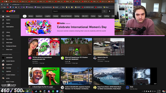Open the Redeems bookmark
The image size is (166, 93).
pos(38,7)
